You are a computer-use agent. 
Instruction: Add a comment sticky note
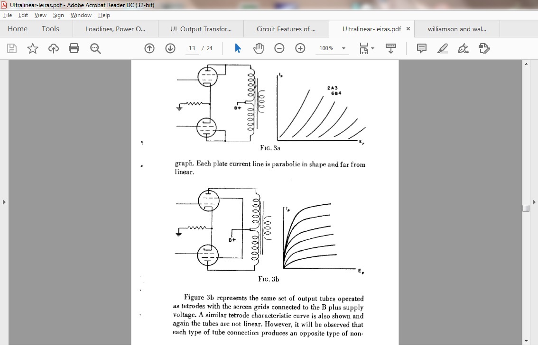coord(422,48)
